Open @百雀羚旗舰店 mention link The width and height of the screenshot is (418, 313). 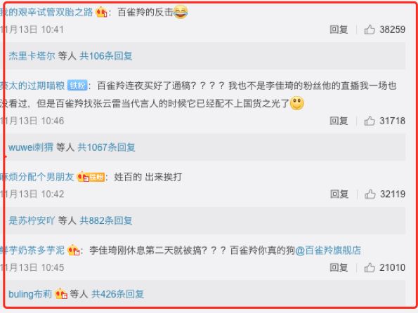(328, 251)
